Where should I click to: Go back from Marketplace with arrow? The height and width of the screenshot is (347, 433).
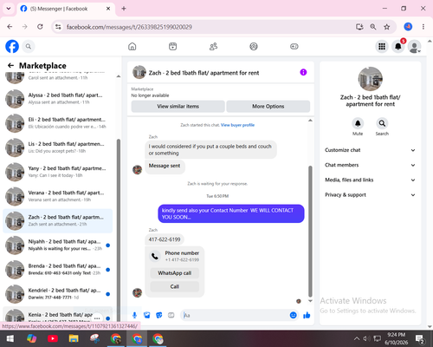pyautogui.click(x=10, y=65)
